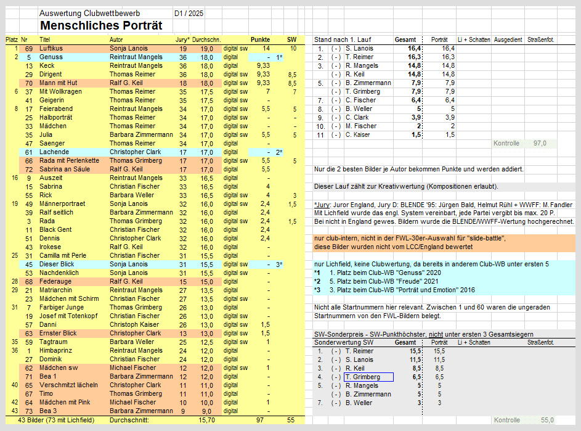Image resolution: width=581 pixels, height=431 pixels.
Task: Click the average value 15,70 cell
Action: pos(205,420)
